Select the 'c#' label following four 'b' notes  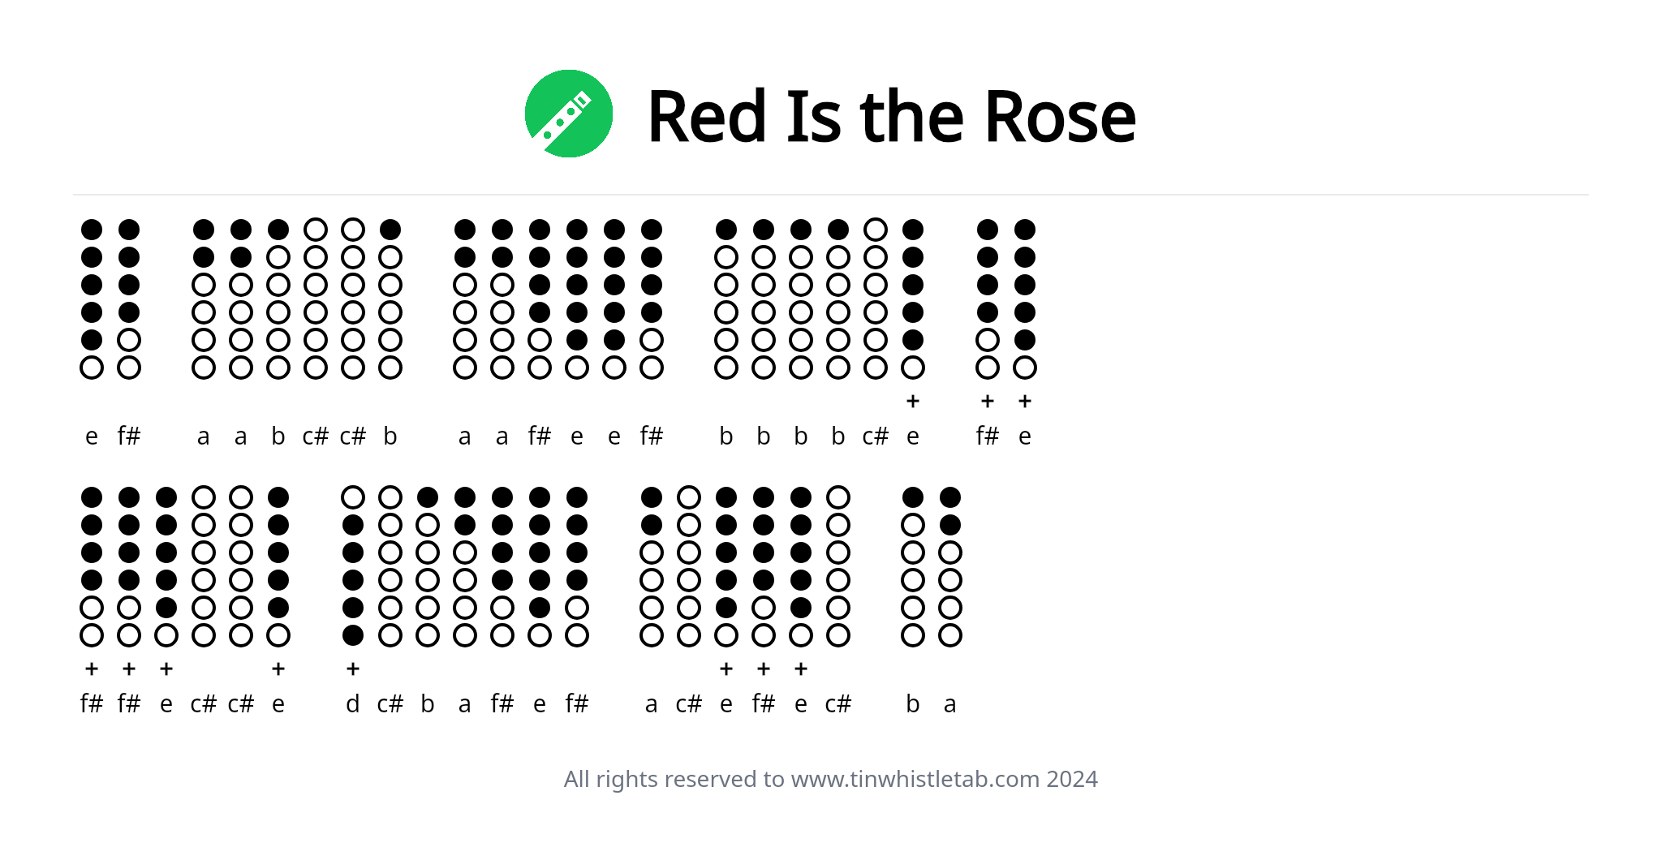point(876,436)
